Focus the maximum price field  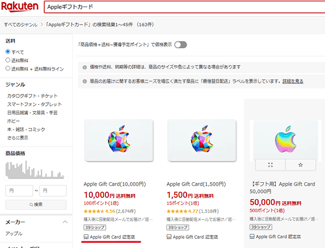coord(53,191)
